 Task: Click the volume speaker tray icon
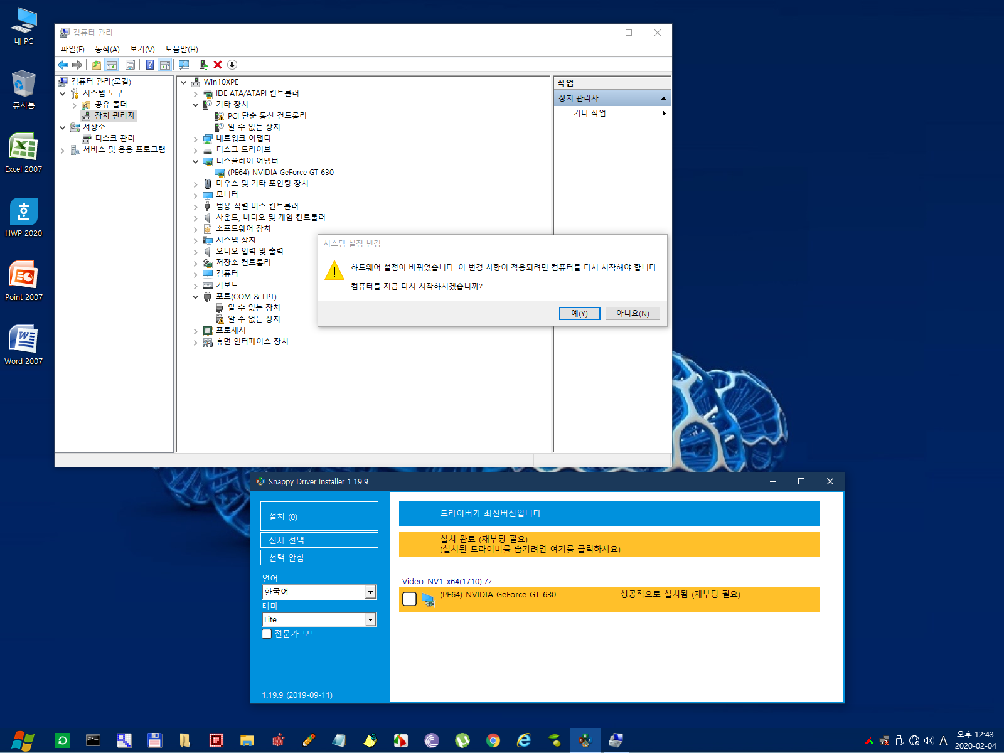pos(929,740)
